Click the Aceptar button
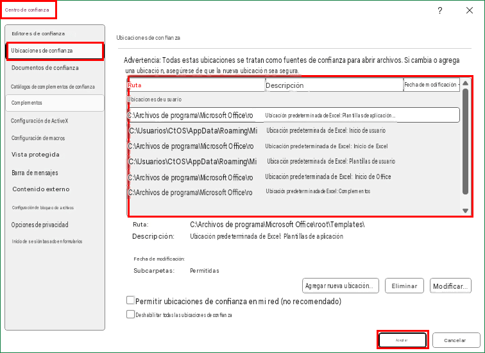The height and width of the screenshot is (353, 485). 402,340
